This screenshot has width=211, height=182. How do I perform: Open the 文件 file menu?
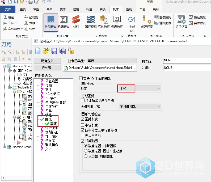click(8, 9)
